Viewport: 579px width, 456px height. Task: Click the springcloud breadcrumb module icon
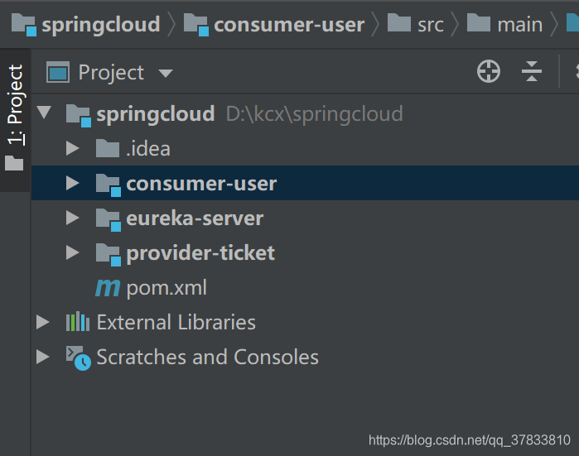[x=24, y=25]
